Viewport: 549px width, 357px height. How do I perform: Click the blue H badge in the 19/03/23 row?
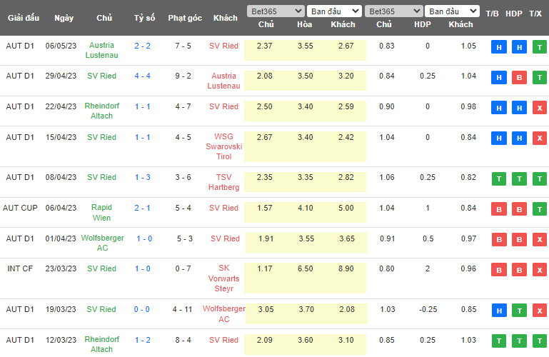click(x=499, y=311)
